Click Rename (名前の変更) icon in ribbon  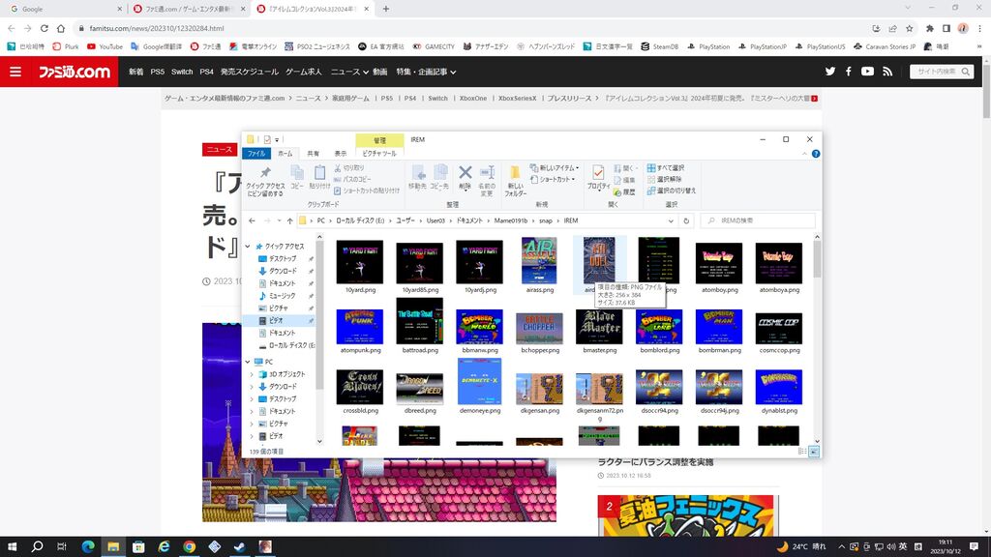coord(487,181)
